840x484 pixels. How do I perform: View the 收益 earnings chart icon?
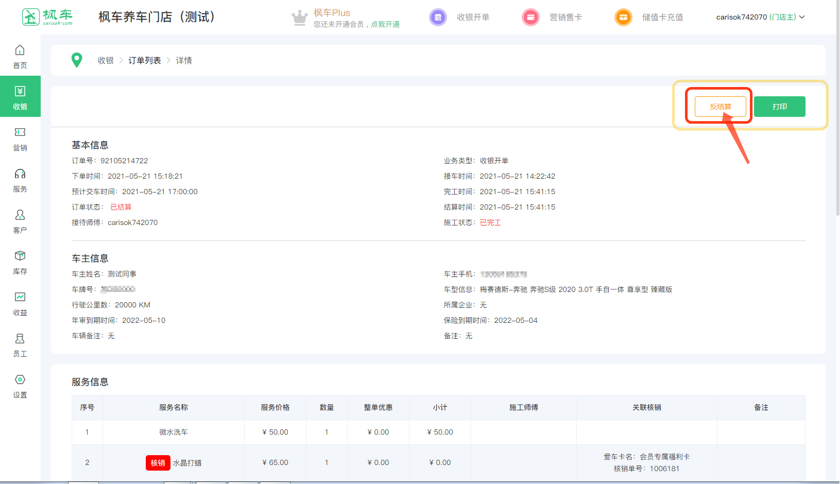pos(20,298)
